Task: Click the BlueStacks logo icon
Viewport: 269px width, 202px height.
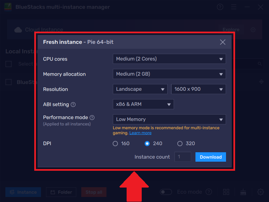Action: (x=8, y=7)
